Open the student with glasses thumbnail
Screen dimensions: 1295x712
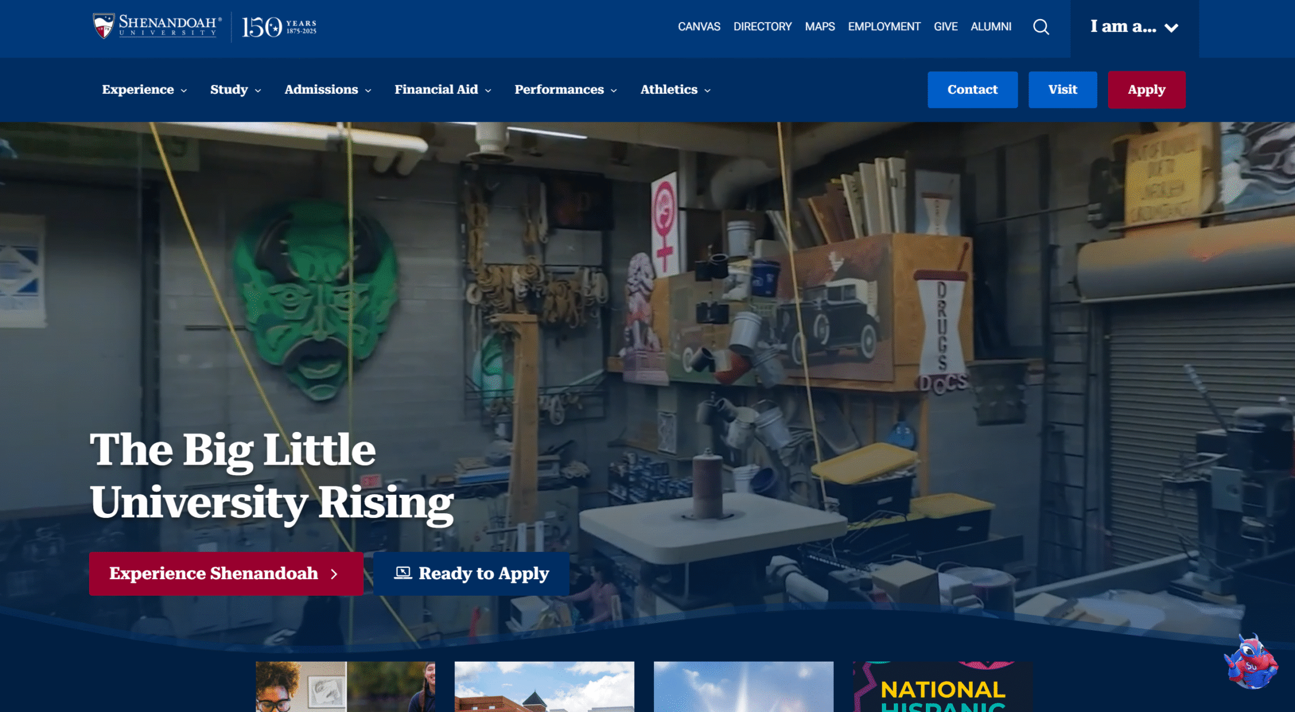[300, 688]
